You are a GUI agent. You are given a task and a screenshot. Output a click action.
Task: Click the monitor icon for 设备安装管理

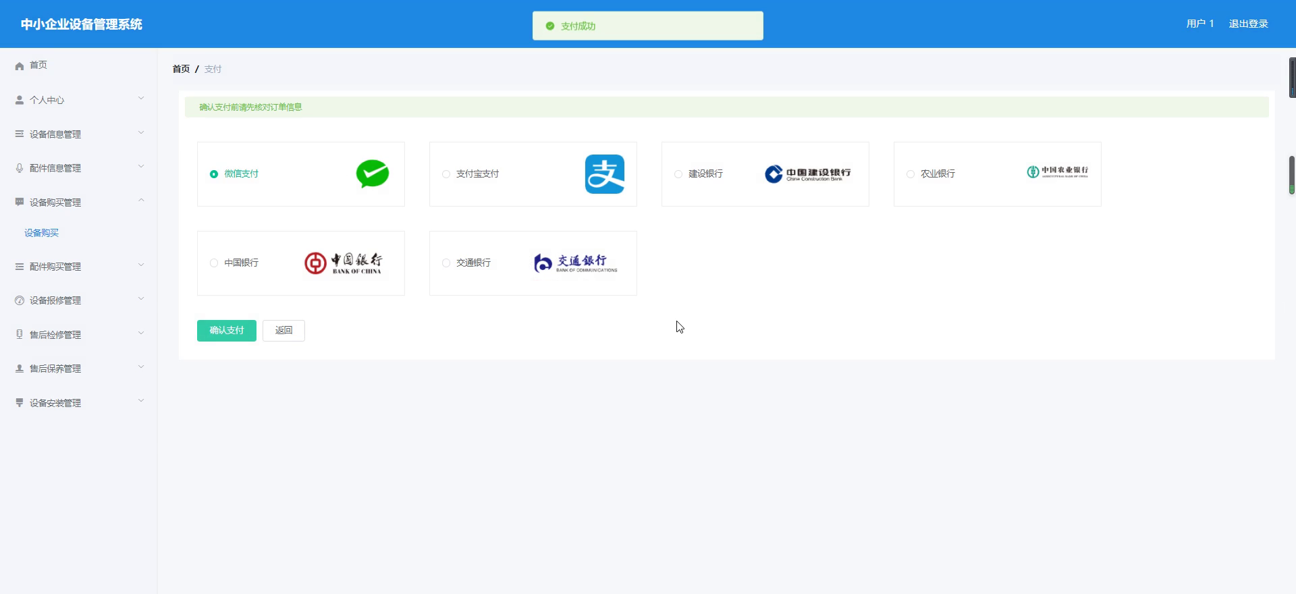[x=20, y=402]
